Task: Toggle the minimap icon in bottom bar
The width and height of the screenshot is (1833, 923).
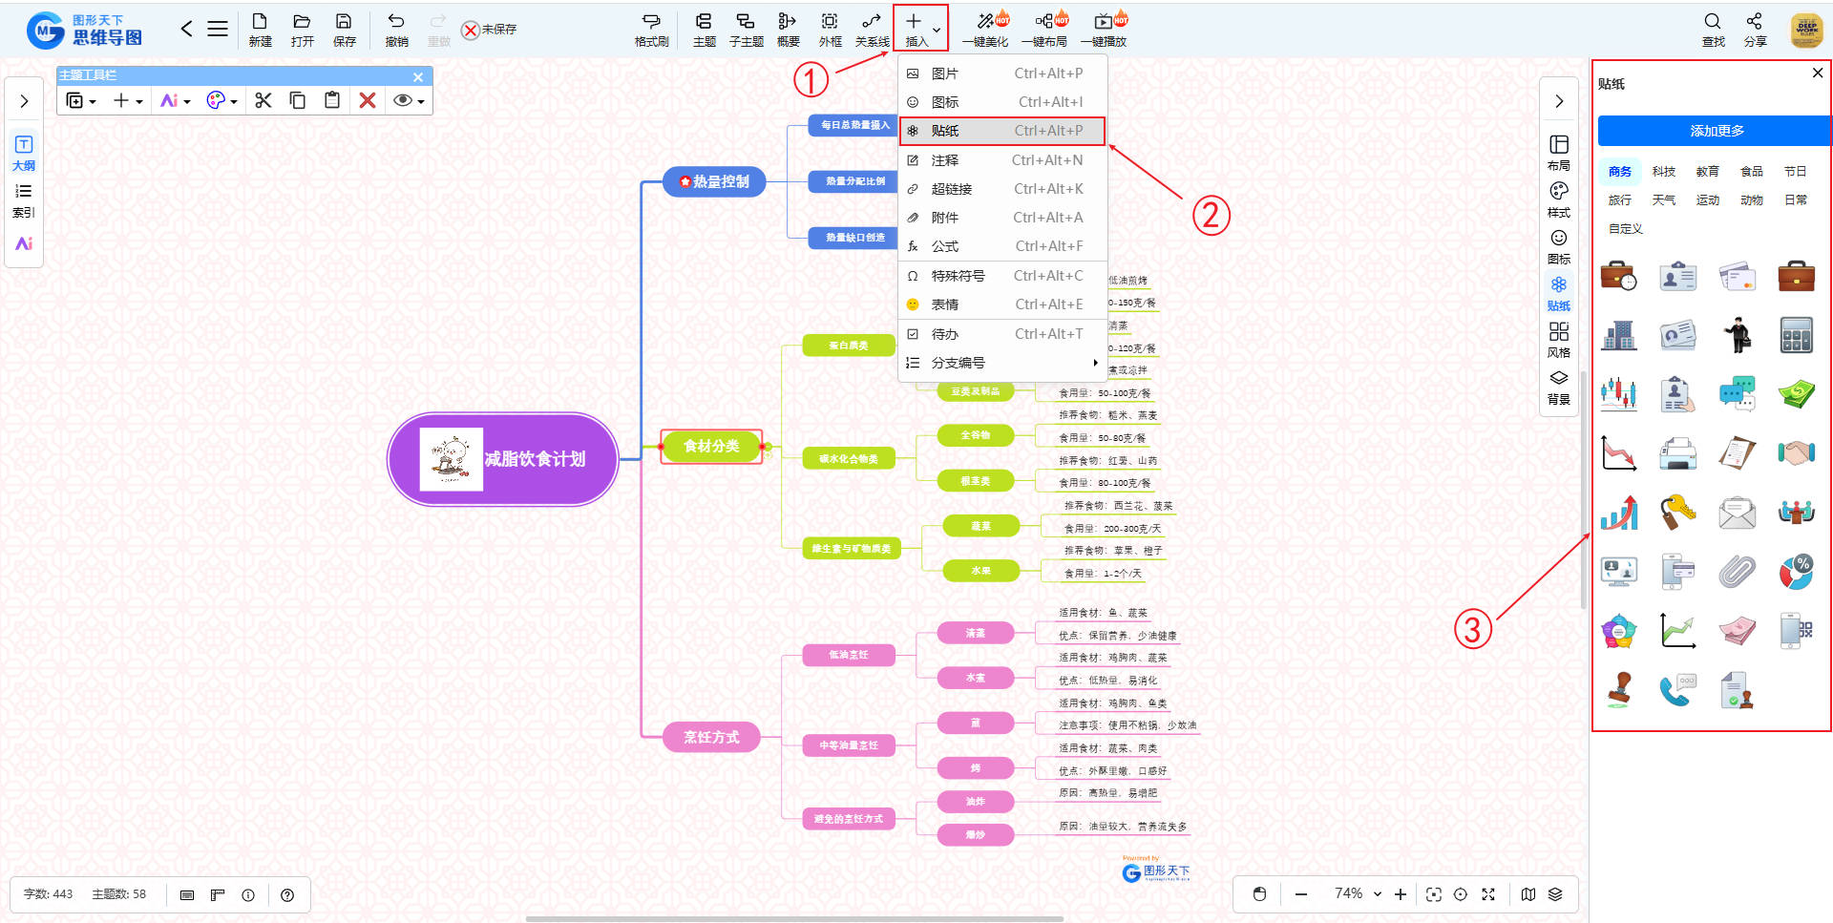Action: (x=1527, y=894)
